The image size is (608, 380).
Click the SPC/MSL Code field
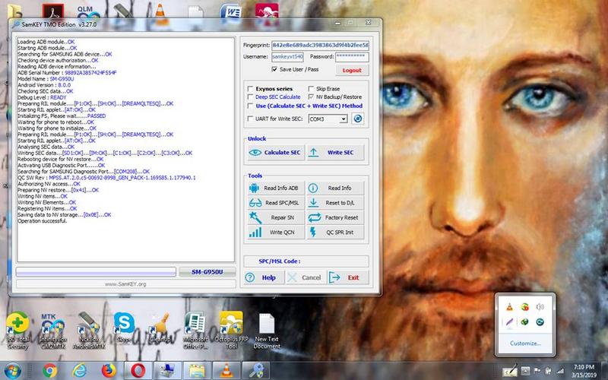click(306, 261)
